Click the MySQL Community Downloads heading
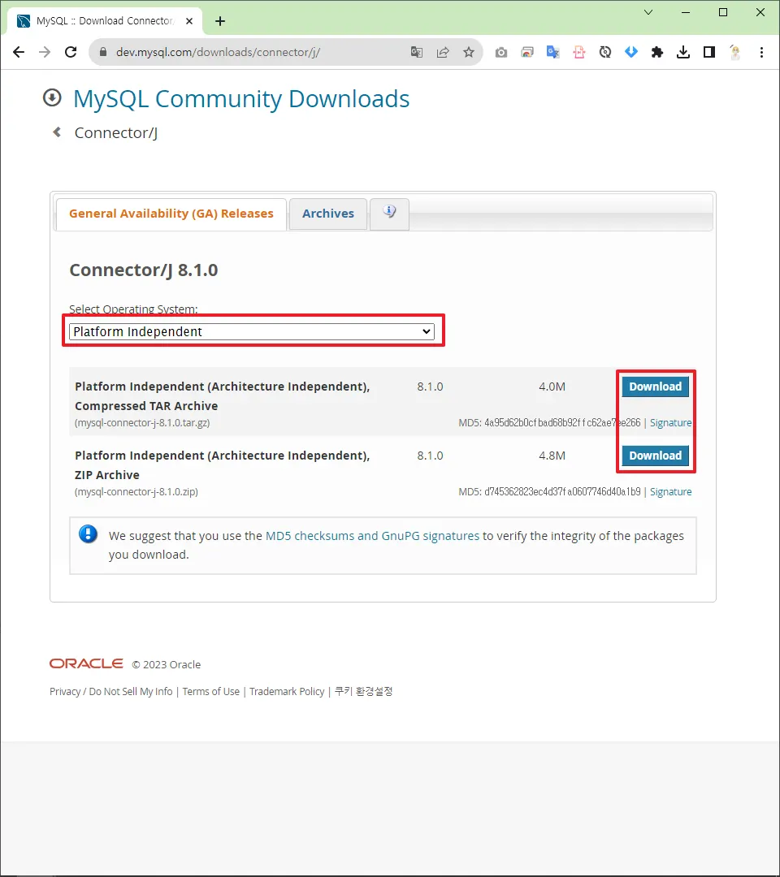The width and height of the screenshot is (780, 877). coord(241,98)
